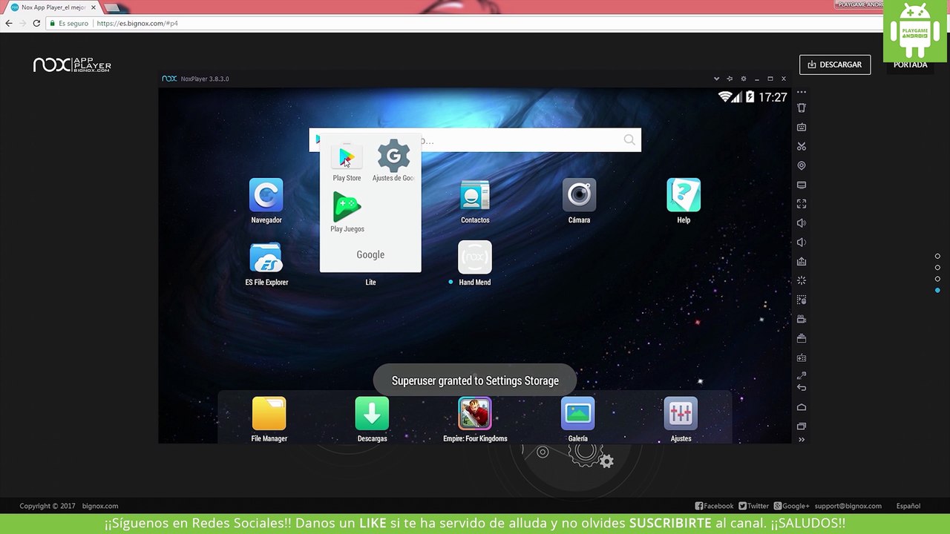
Task: Open keyboard control mapping in Nox sidebar
Action: click(x=802, y=128)
